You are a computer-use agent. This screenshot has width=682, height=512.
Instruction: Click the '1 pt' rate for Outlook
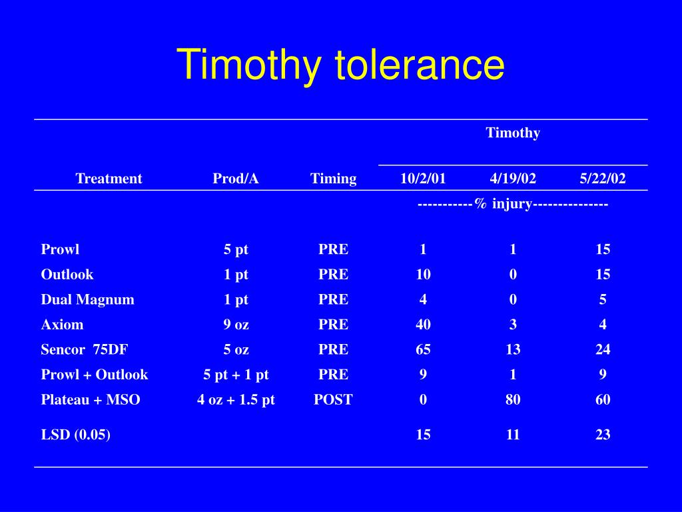(x=236, y=274)
